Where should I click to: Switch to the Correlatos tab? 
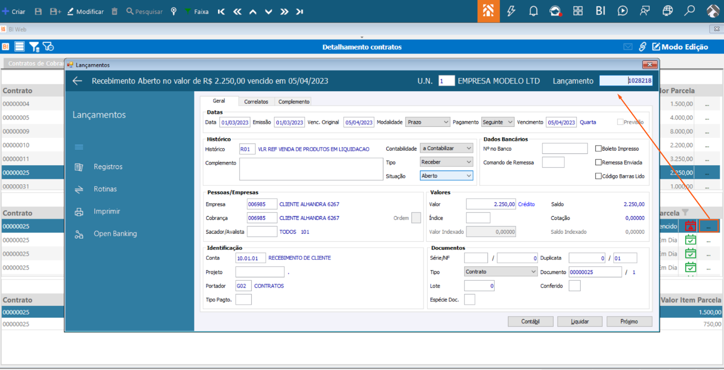[256, 101]
